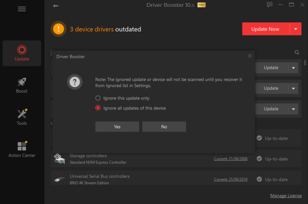The width and height of the screenshot is (308, 204).
Task: Maximize the Driver Booster window
Action: (x=291, y=5)
